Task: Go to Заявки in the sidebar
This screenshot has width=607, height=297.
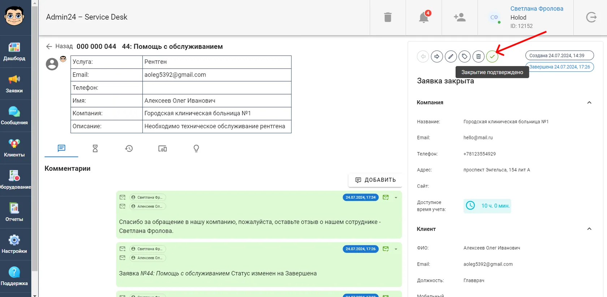Action: pos(14,84)
